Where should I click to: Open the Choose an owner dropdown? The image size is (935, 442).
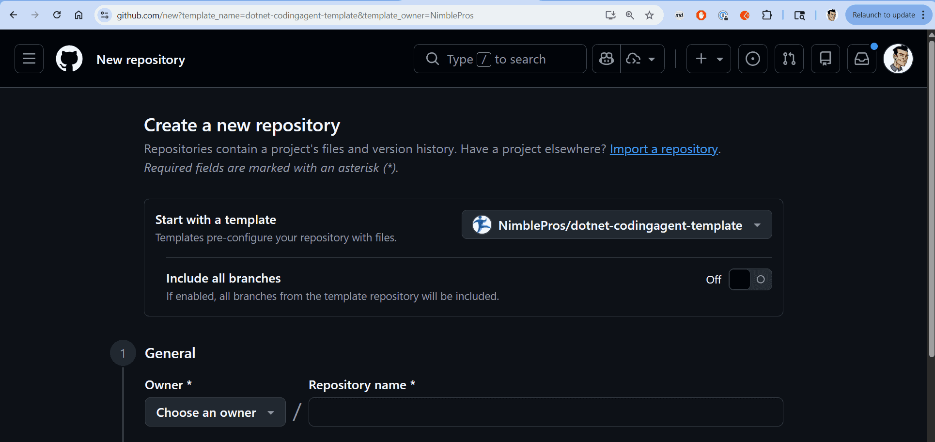(215, 412)
